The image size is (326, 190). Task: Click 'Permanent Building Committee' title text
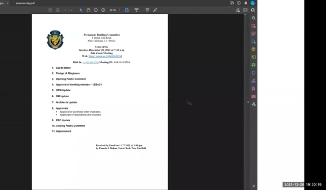102,35
